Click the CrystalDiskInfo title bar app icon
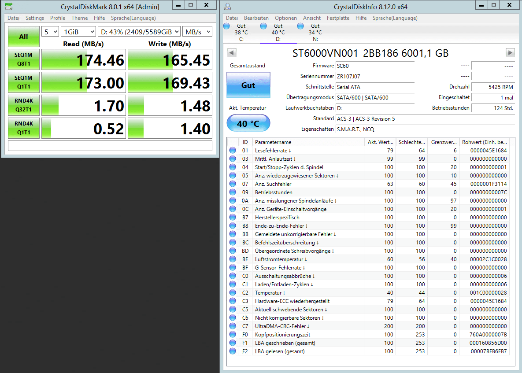The image size is (522, 373). (227, 6)
